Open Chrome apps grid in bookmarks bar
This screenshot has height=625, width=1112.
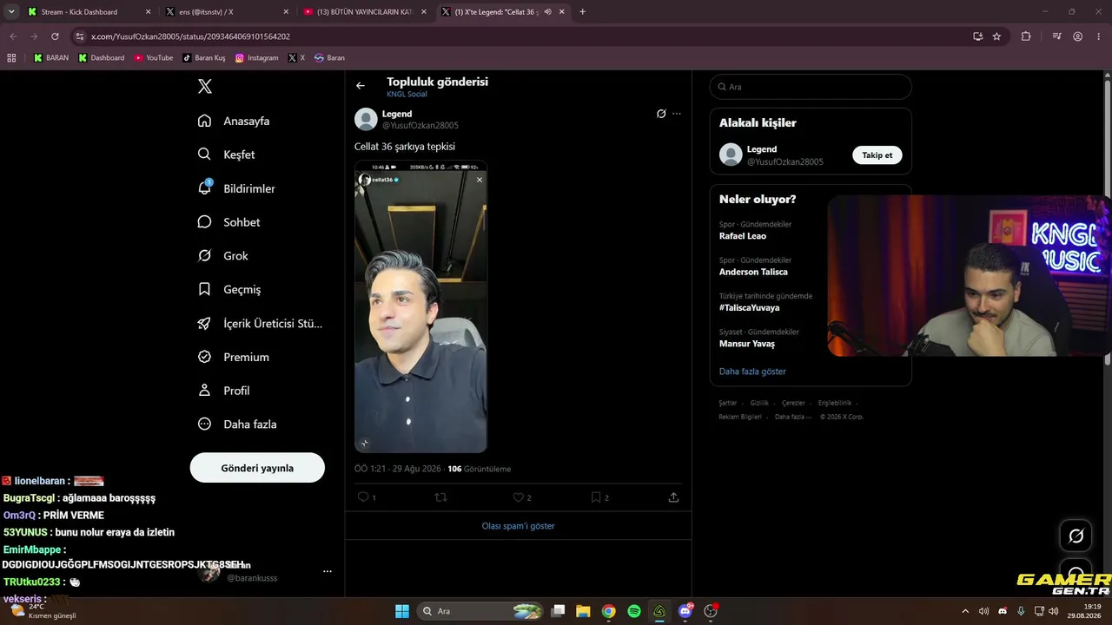coord(11,58)
